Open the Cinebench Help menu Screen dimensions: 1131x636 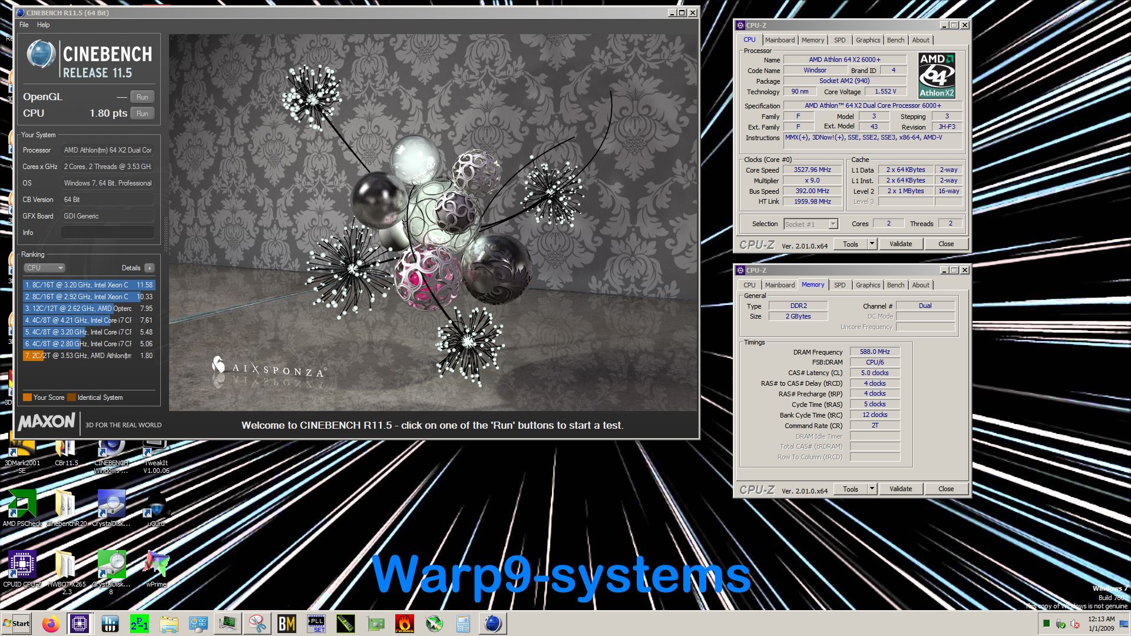[43, 25]
